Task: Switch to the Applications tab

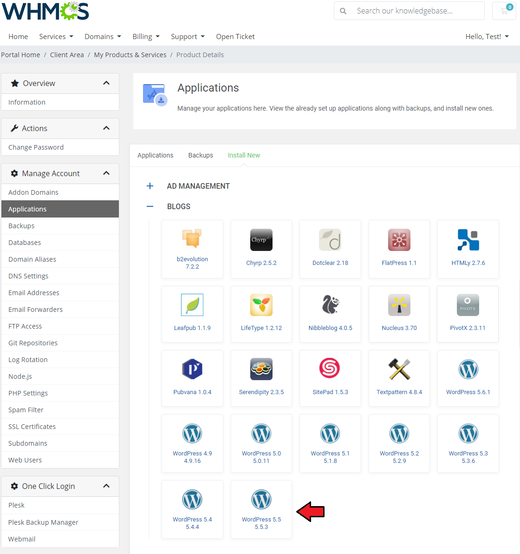Action: (x=156, y=155)
